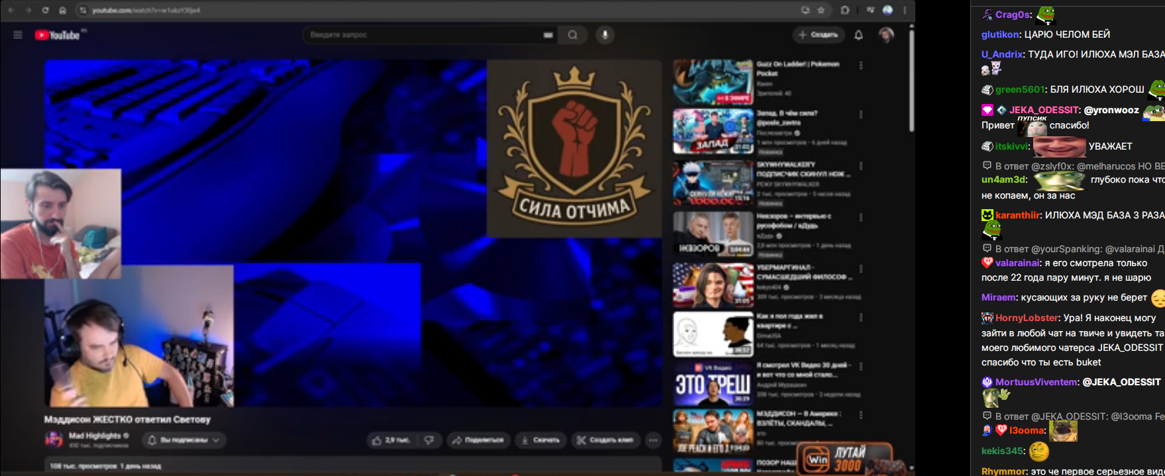Open the YouTube hamburger guide menu
This screenshot has height=476, width=1165.
18,35
